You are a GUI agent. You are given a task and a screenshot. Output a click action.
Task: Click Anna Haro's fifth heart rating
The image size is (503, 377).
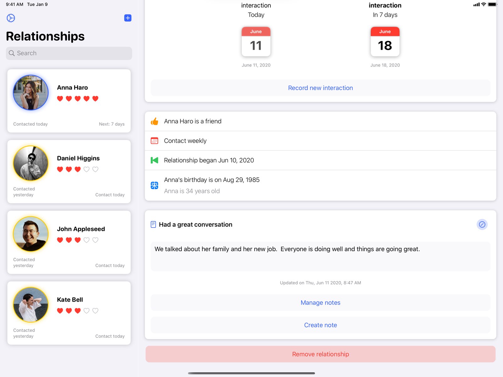[95, 98]
